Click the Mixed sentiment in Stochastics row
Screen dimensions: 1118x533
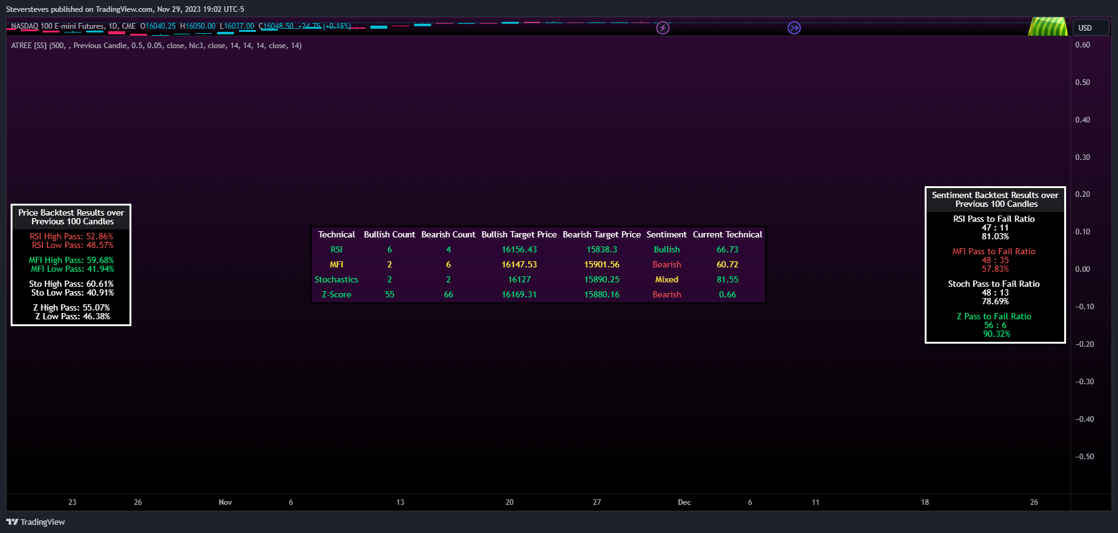pos(667,279)
